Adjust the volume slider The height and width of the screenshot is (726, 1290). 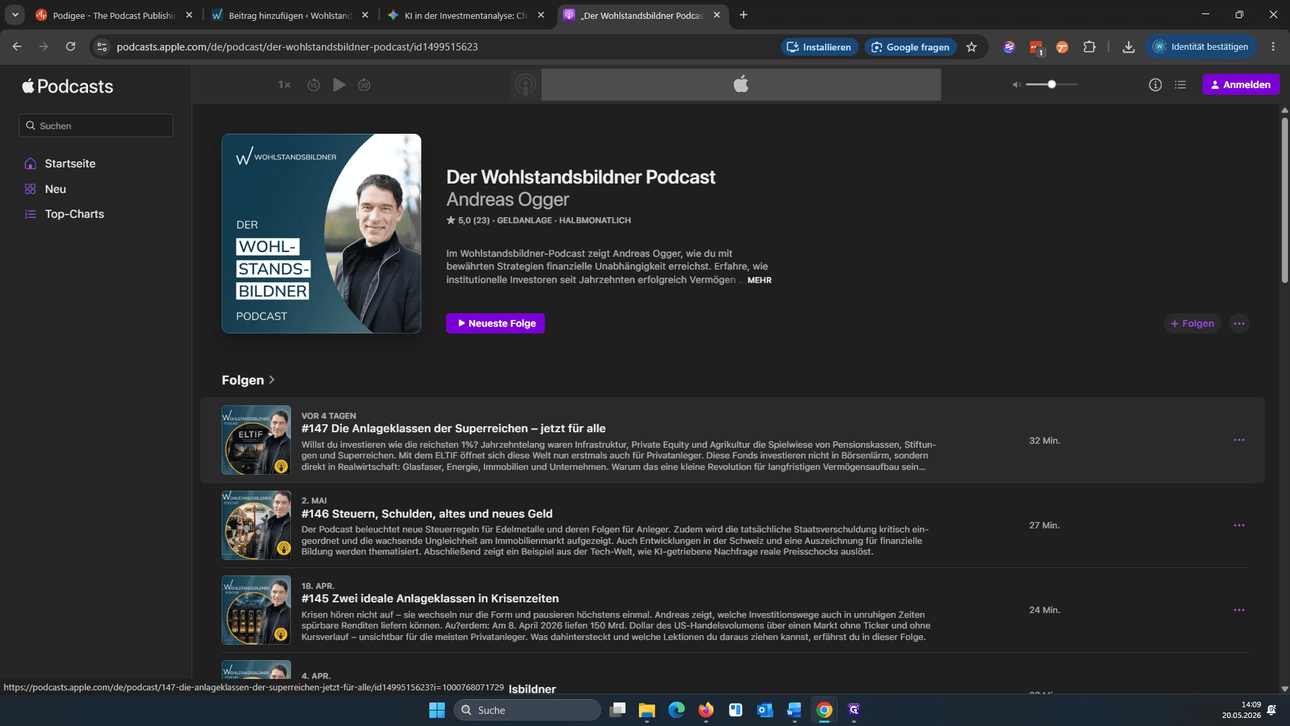pos(1051,85)
